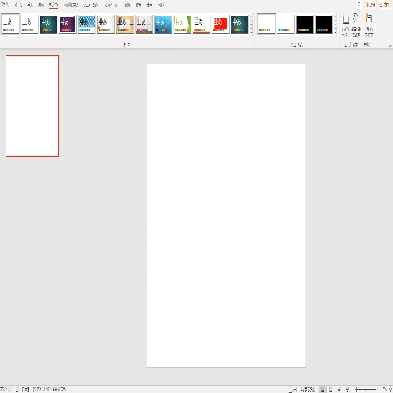393x393 pixels.
Task: Switch to the アニメーション animations tab
Action: [x=91, y=5]
